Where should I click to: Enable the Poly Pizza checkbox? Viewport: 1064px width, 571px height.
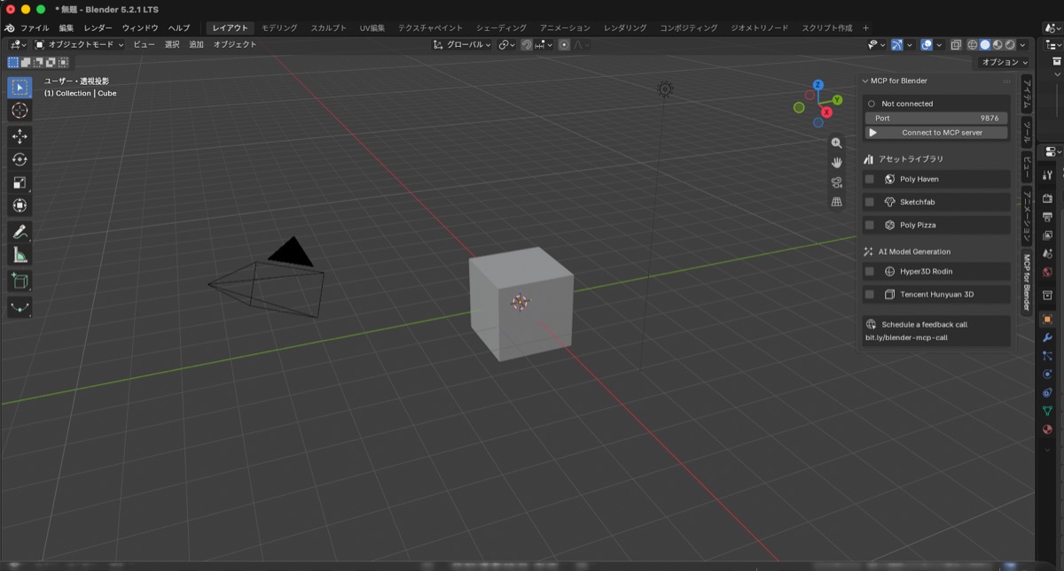coord(870,225)
